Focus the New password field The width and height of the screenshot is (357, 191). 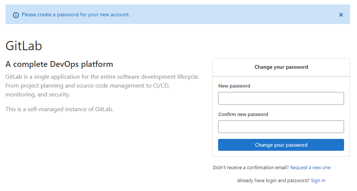pyautogui.click(x=281, y=98)
